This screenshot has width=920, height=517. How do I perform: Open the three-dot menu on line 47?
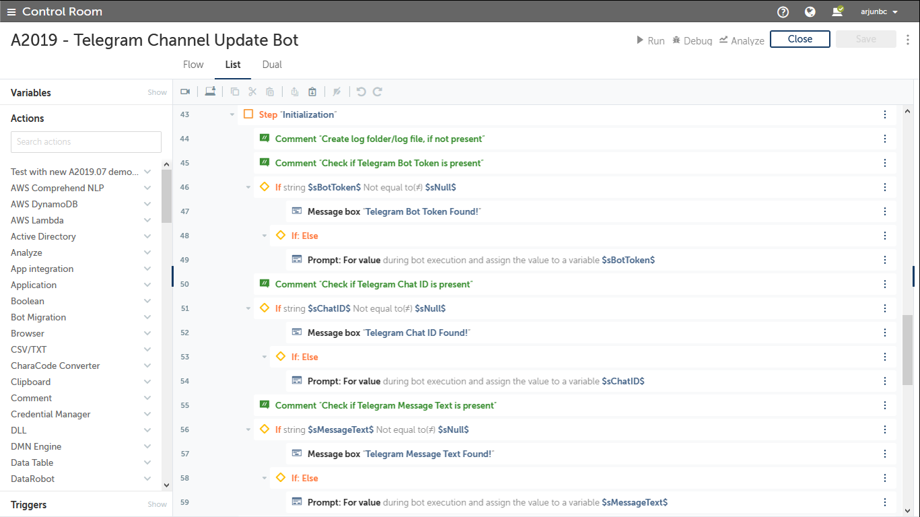pos(885,211)
